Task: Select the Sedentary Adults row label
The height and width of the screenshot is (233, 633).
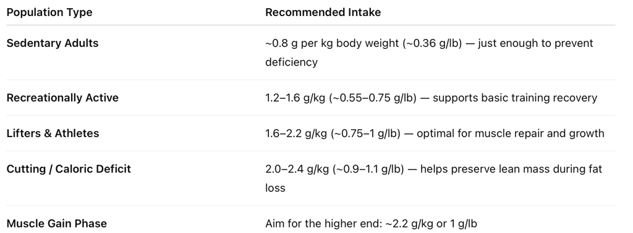Action: 53,43
